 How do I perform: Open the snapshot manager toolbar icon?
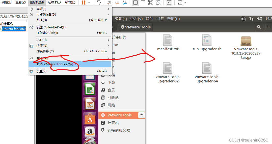[125, 3]
